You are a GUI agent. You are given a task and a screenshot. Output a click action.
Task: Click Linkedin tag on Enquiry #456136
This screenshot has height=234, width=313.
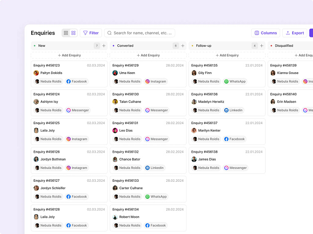tap(234, 110)
